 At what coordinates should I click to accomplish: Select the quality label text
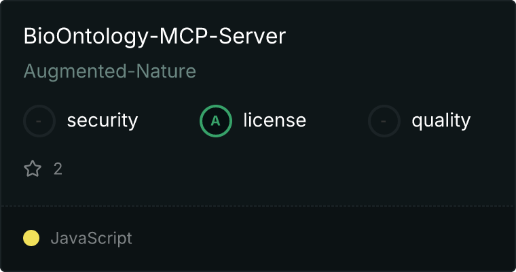click(441, 120)
